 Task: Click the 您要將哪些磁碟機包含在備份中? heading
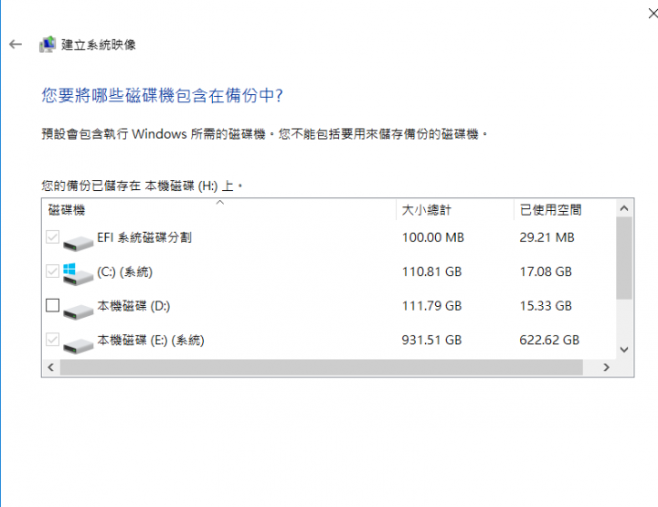162,96
